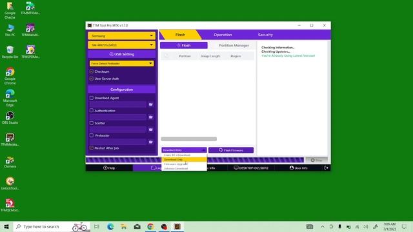413x232 pixels.
Task: Click the DESKTOP computer name entry
Action: [x=251, y=168]
